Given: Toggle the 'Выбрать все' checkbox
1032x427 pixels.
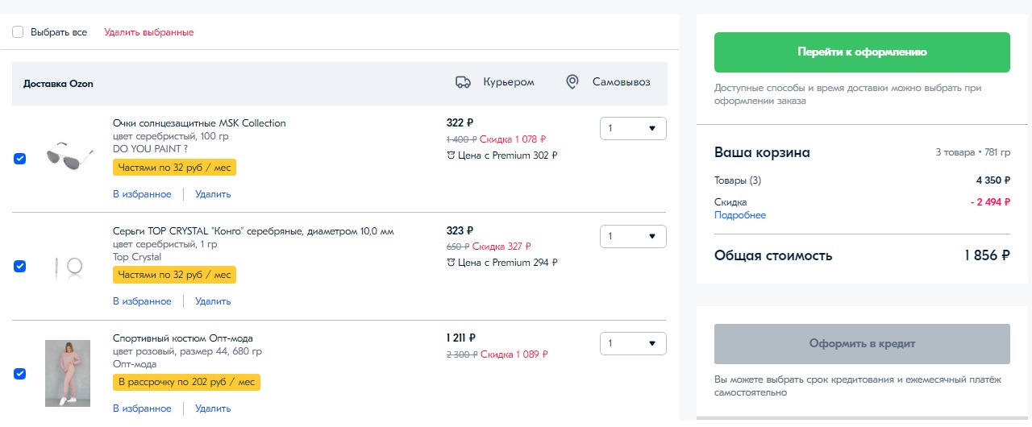Looking at the screenshot, I should (x=18, y=32).
